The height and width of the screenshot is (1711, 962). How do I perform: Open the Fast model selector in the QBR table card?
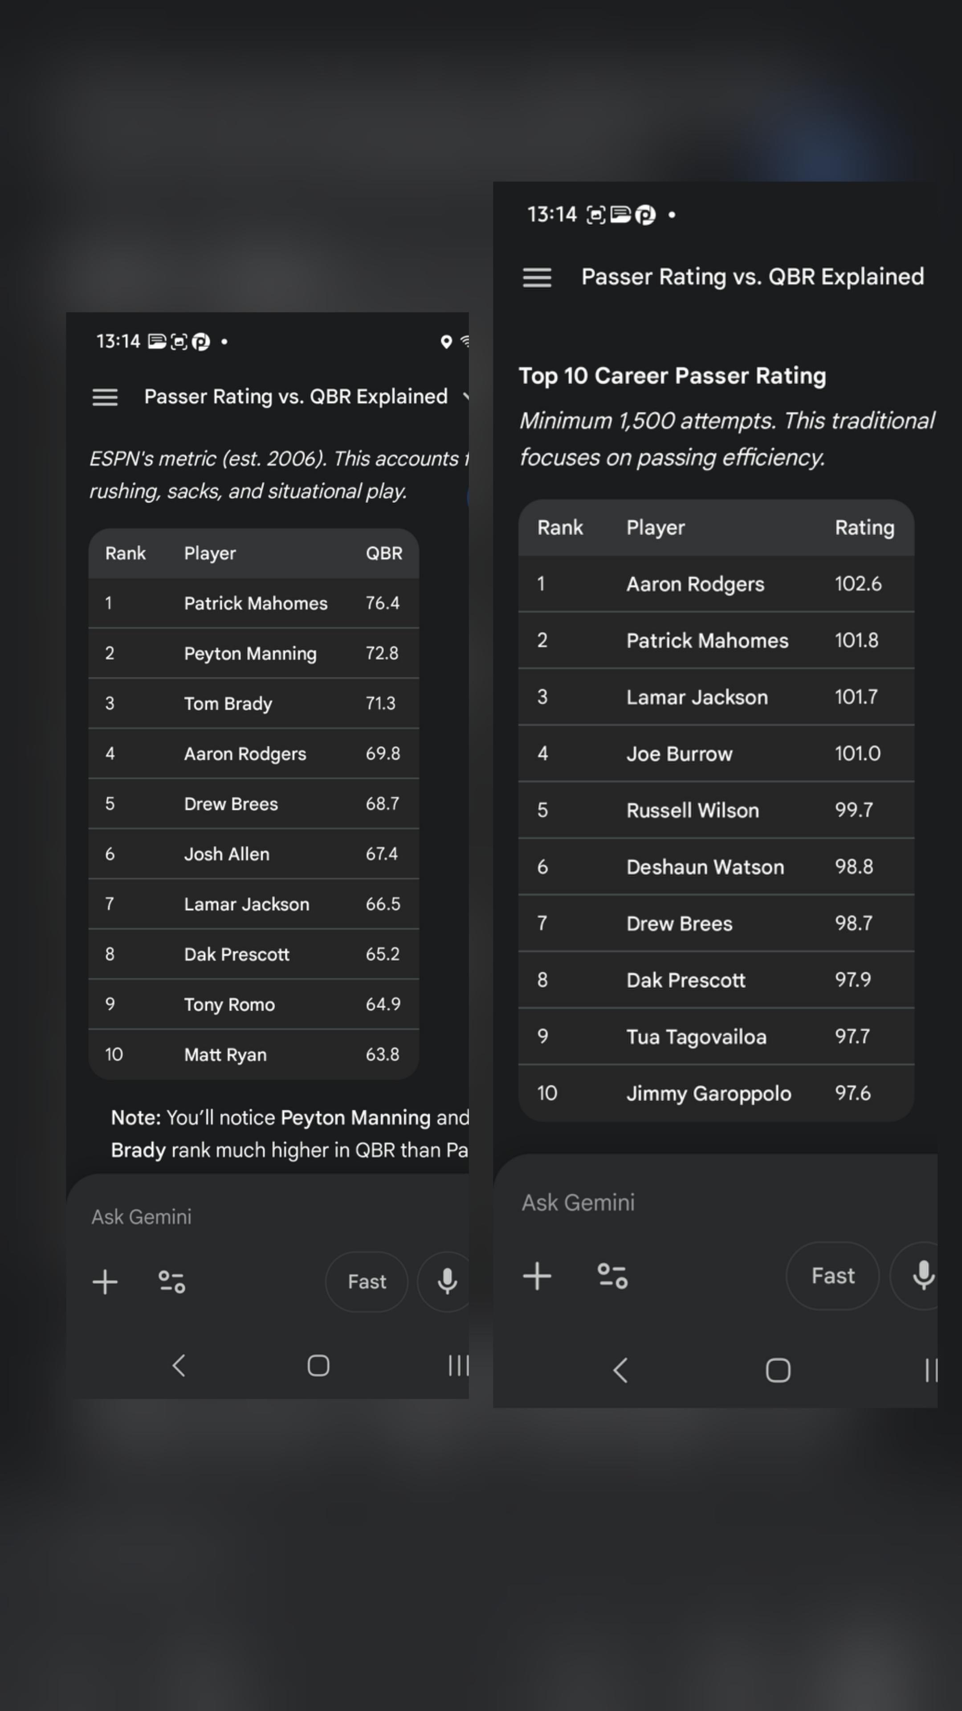(367, 1282)
